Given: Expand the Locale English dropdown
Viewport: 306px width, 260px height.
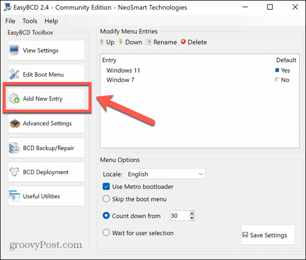Looking at the screenshot, I should pos(166,174).
